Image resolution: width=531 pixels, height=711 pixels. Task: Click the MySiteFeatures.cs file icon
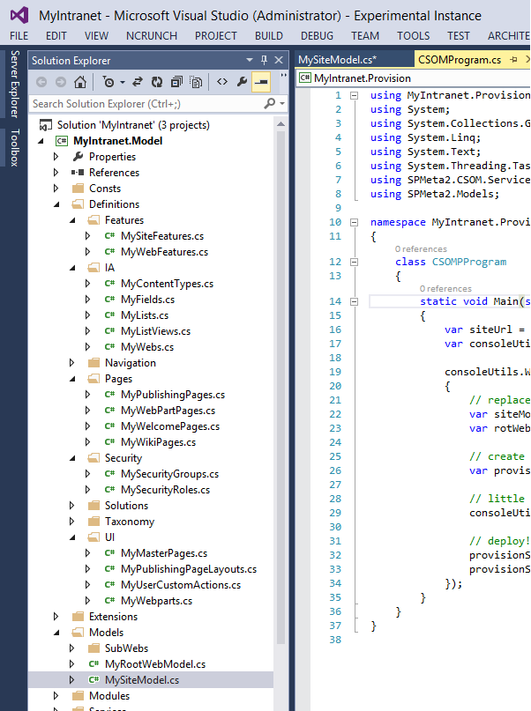coord(109,236)
